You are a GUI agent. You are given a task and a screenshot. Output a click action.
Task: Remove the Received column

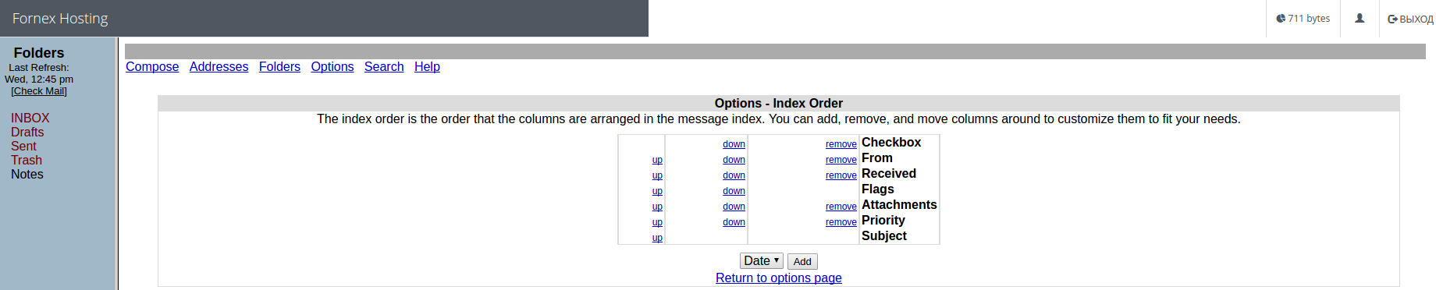[841, 175]
